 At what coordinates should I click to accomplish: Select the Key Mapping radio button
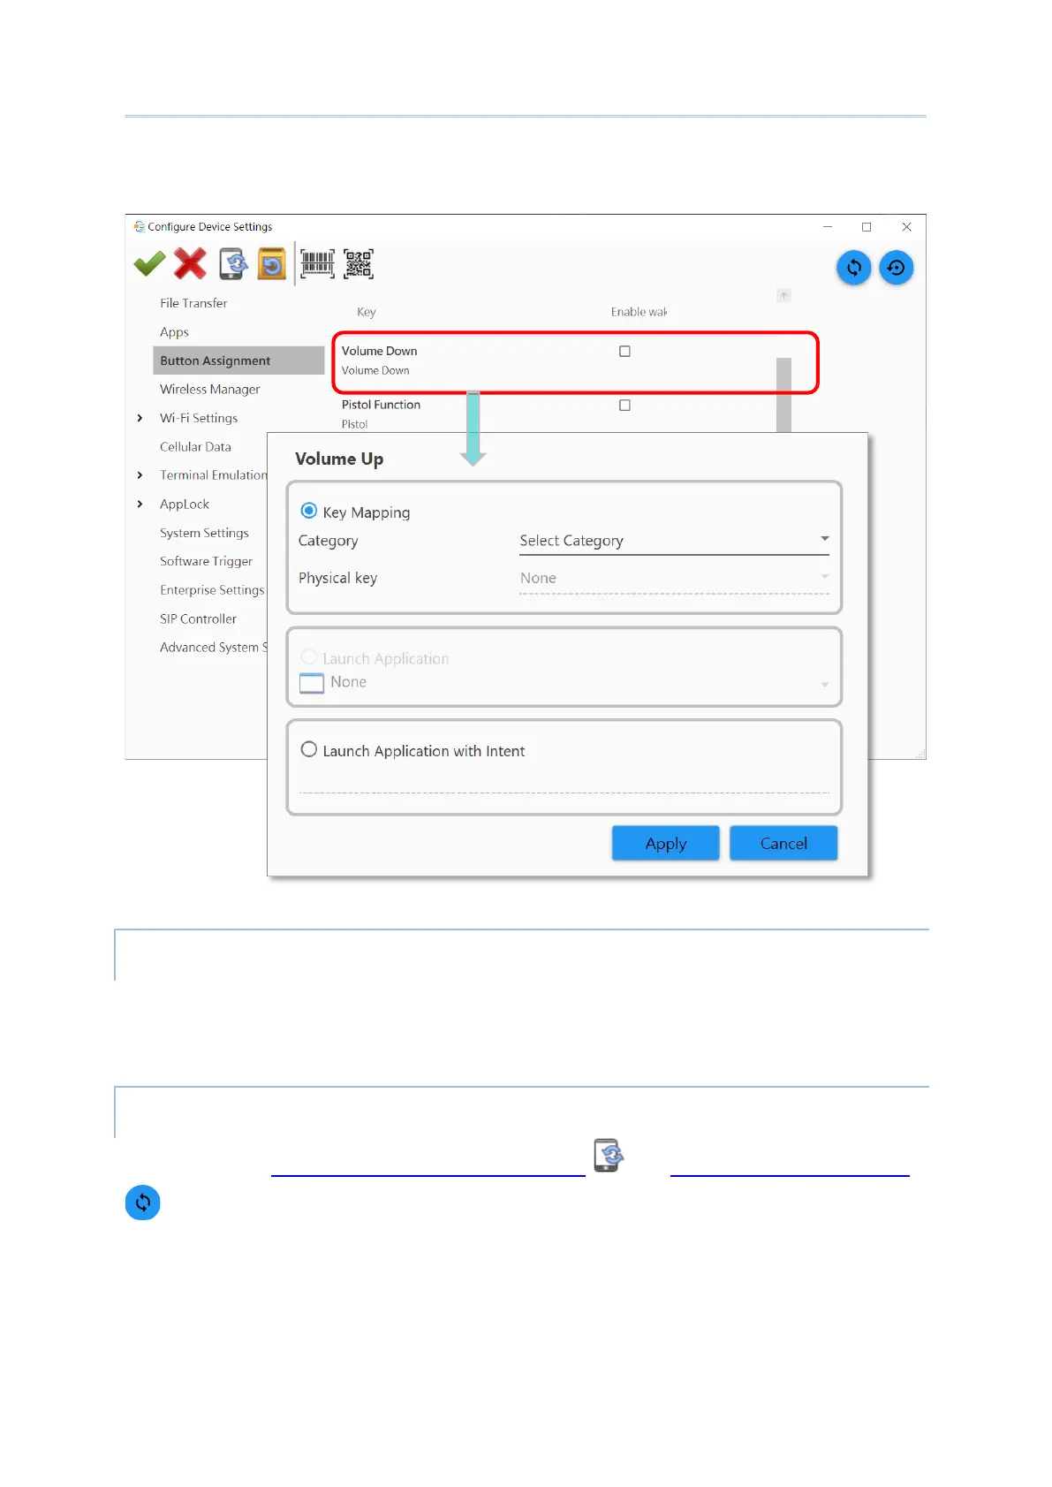[x=309, y=511]
